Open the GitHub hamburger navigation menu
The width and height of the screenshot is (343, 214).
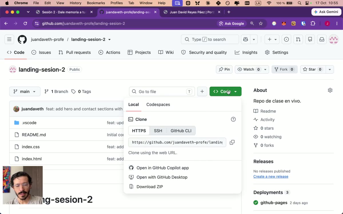click(x=9, y=39)
